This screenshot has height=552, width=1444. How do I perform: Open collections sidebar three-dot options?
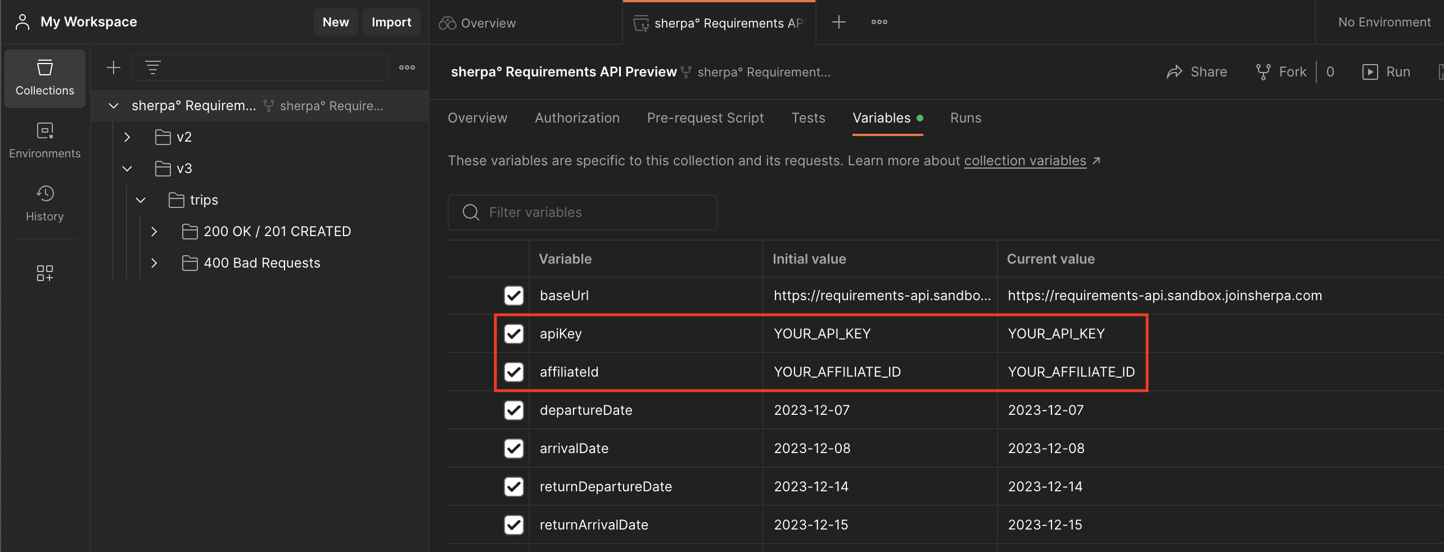(407, 67)
